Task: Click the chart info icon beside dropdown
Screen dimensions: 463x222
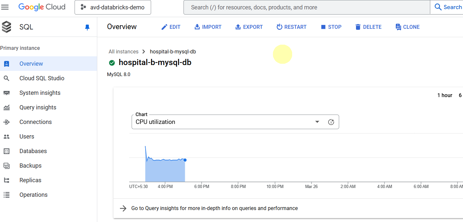Action: (331, 122)
